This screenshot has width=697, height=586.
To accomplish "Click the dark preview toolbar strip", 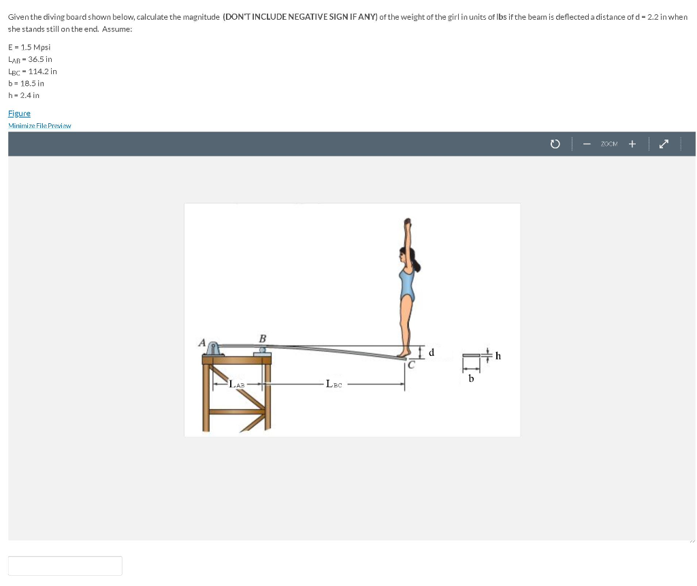I will point(340,144).
